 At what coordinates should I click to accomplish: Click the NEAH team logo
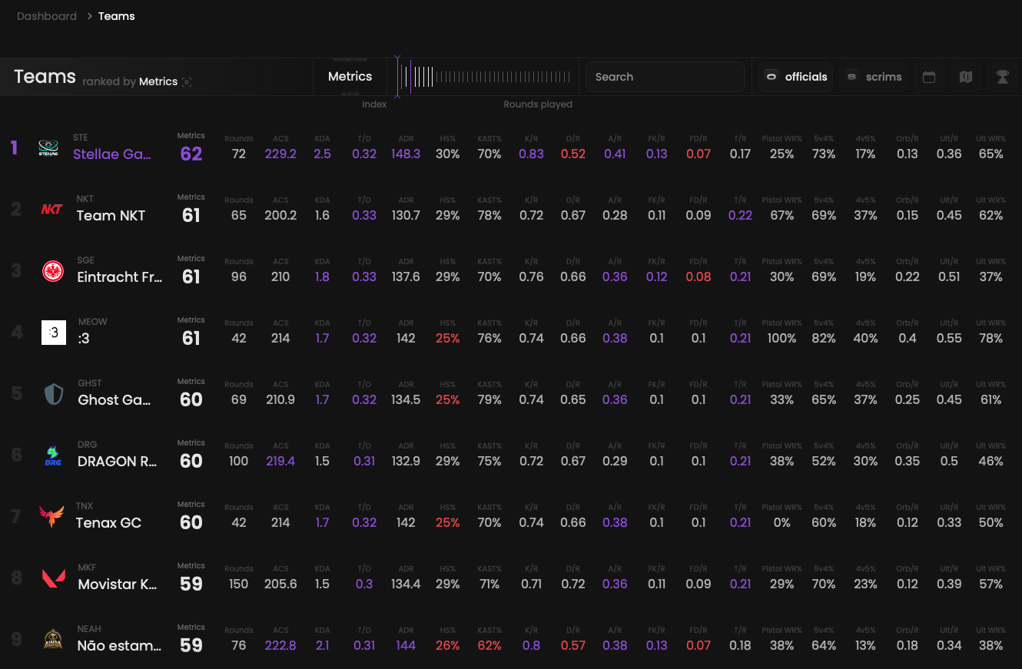pos(53,640)
